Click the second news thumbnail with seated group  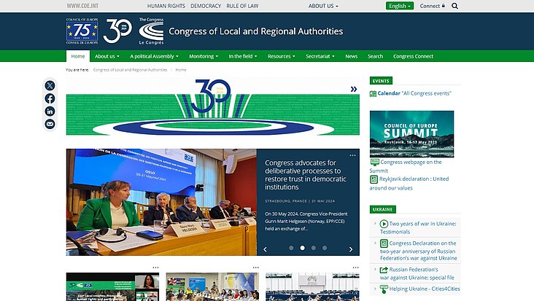point(212,286)
